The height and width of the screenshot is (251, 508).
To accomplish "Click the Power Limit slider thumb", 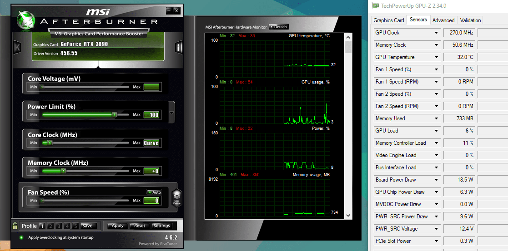I will click(114, 114).
